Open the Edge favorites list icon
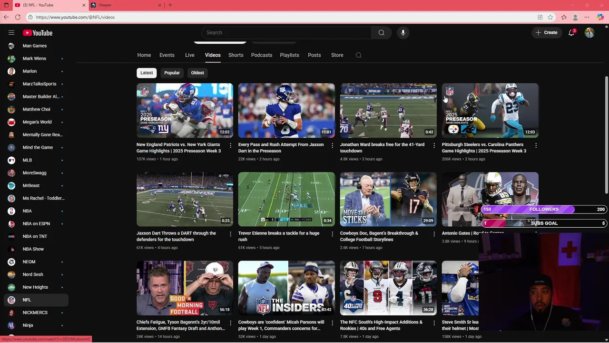The height and width of the screenshot is (343, 609). pos(564,17)
